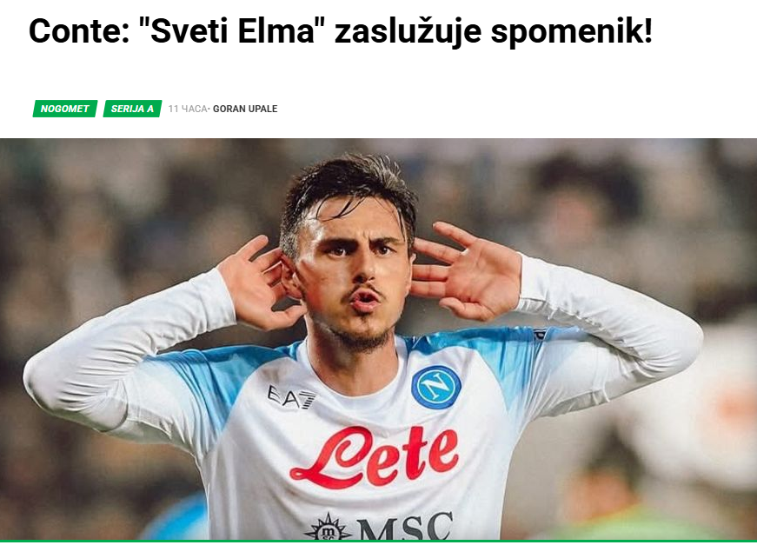Image resolution: width=757 pixels, height=545 pixels.
Task: Click the EA7 logo on the jersey
Action: (x=292, y=397)
